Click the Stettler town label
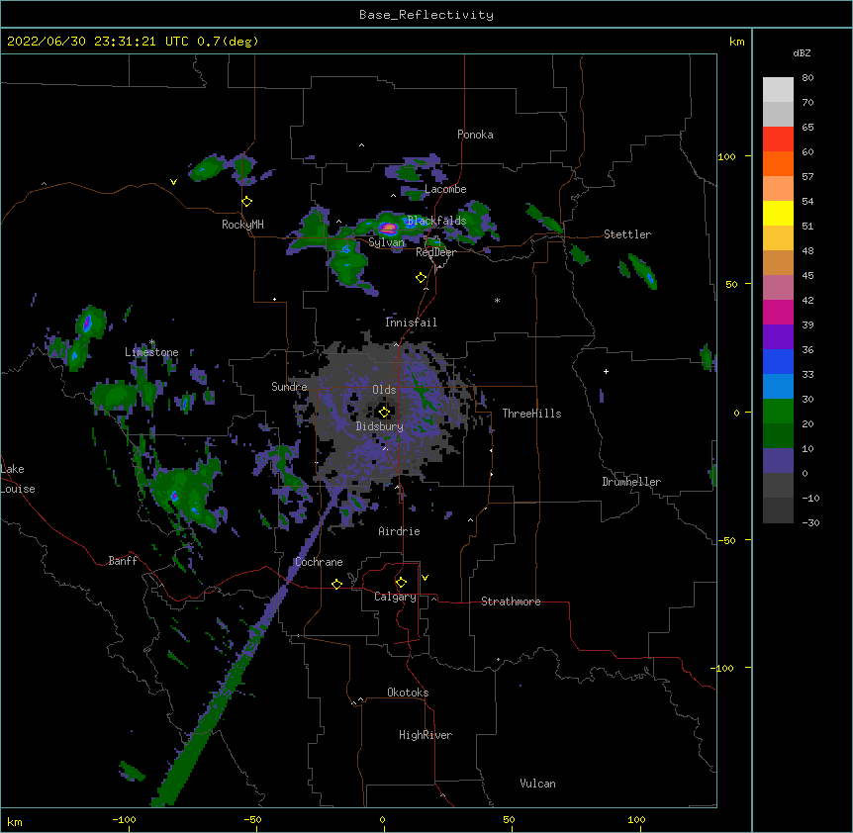The width and height of the screenshot is (853, 833). [x=627, y=234]
